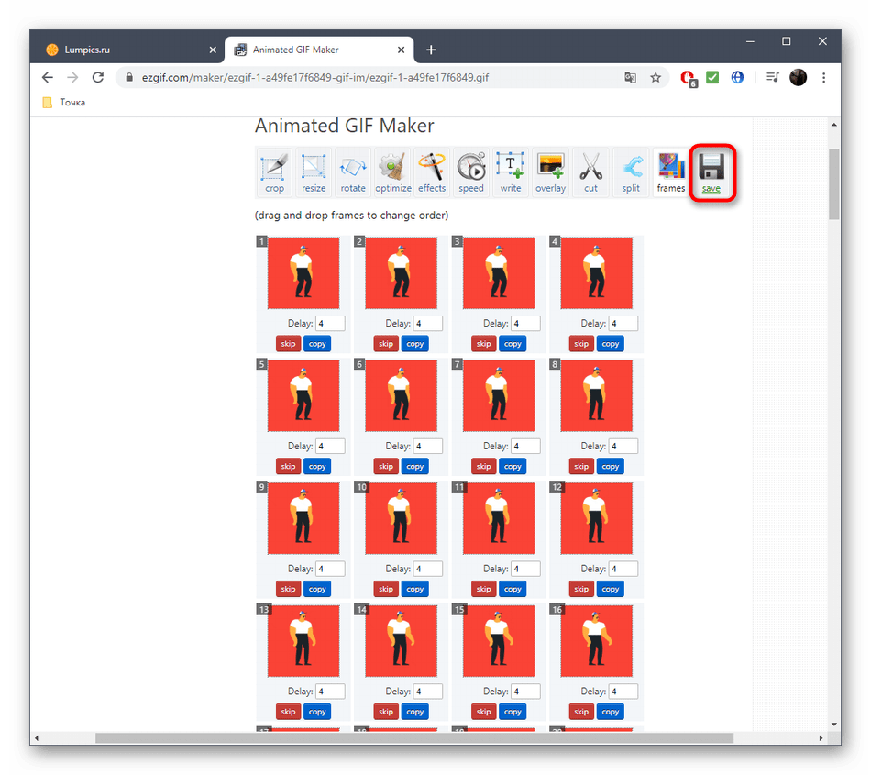Save the GIF with the save icon
The height and width of the screenshot is (775, 871).
711,172
